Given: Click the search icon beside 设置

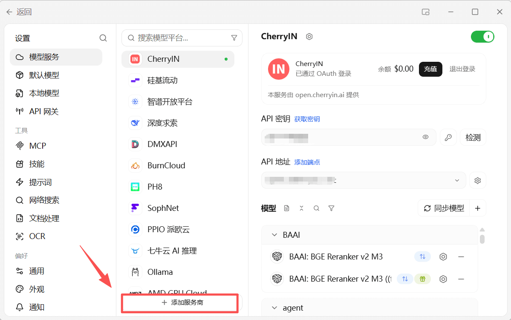Looking at the screenshot, I should [103, 38].
